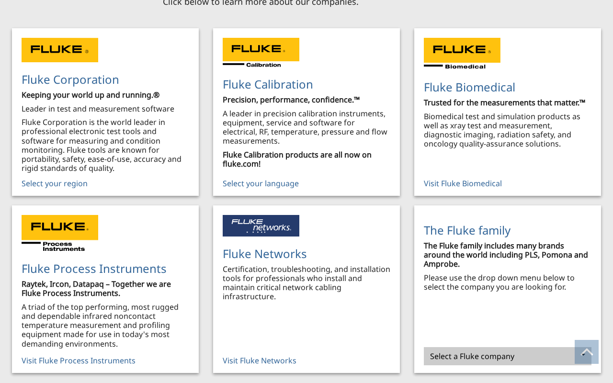Click the blue Fluke Networks logo
The height and width of the screenshot is (383, 613).
pos(261,225)
